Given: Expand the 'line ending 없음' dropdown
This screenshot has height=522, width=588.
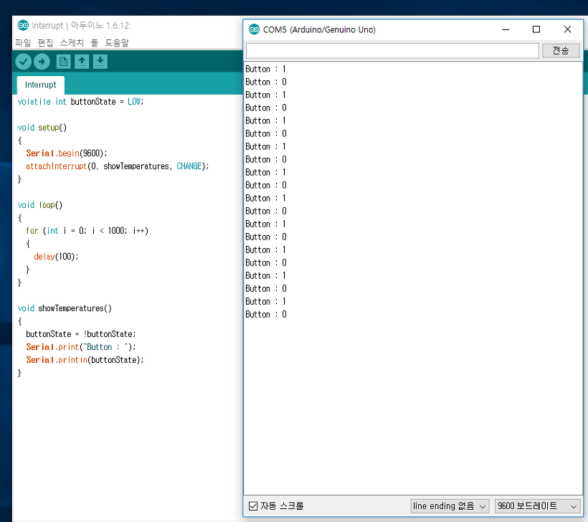Looking at the screenshot, I should [450, 506].
